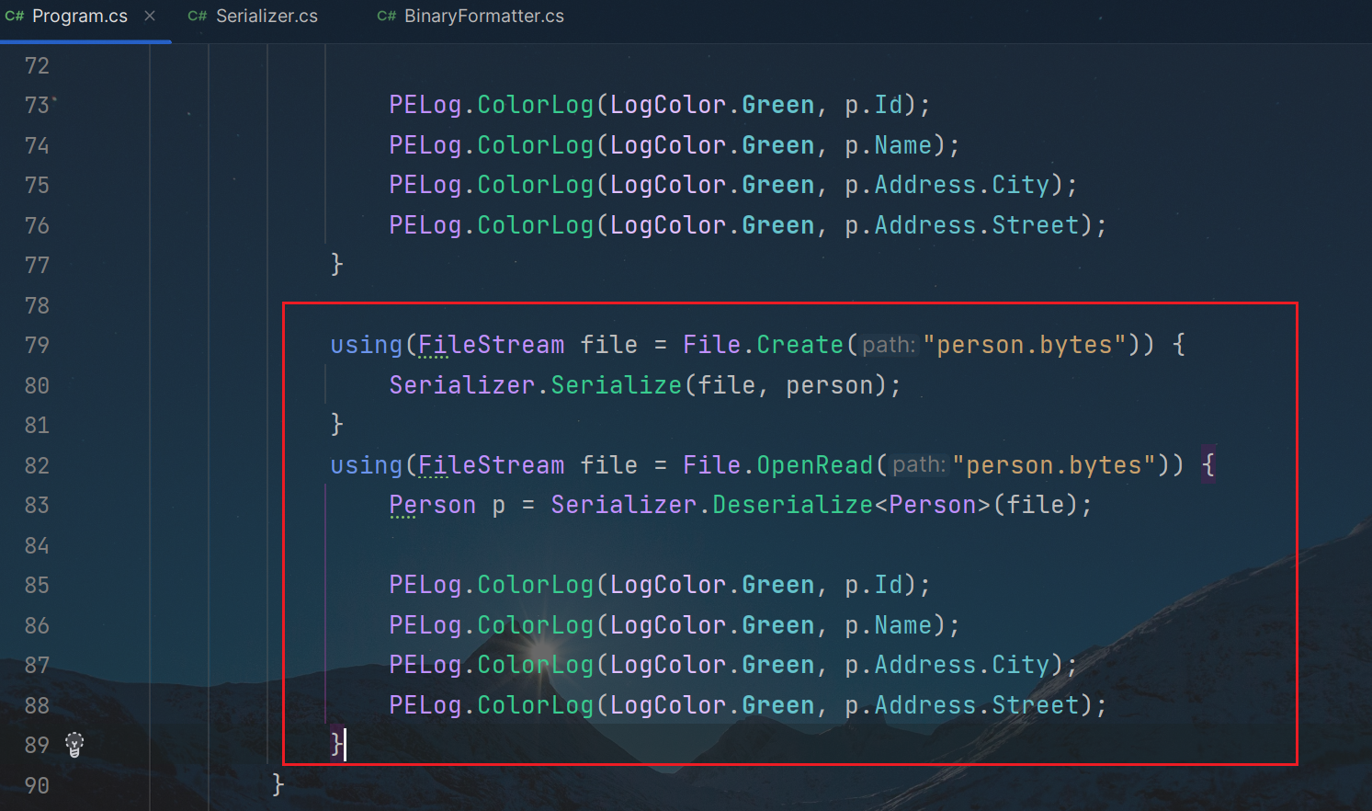The height and width of the screenshot is (811, 1372).
Task: Click FileStream type on line 79
Action: (x=492, y=345)
